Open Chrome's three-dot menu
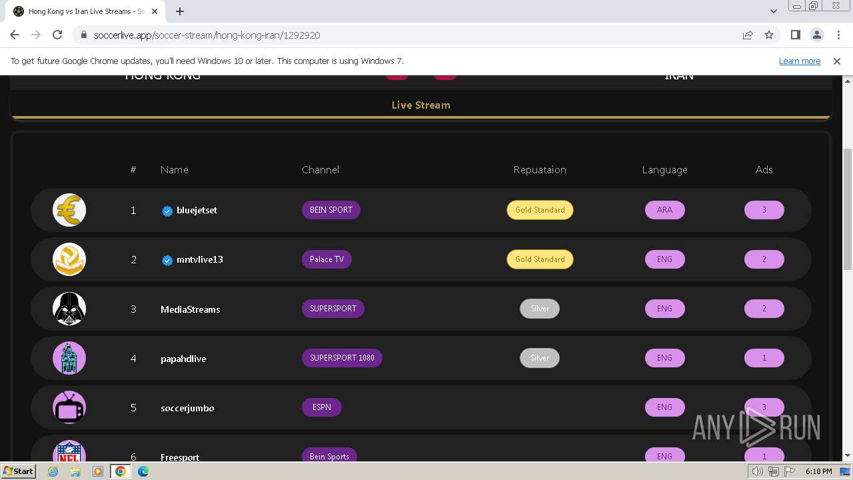Viewport: 853px width, 480px height. click(x=838, y=35)
